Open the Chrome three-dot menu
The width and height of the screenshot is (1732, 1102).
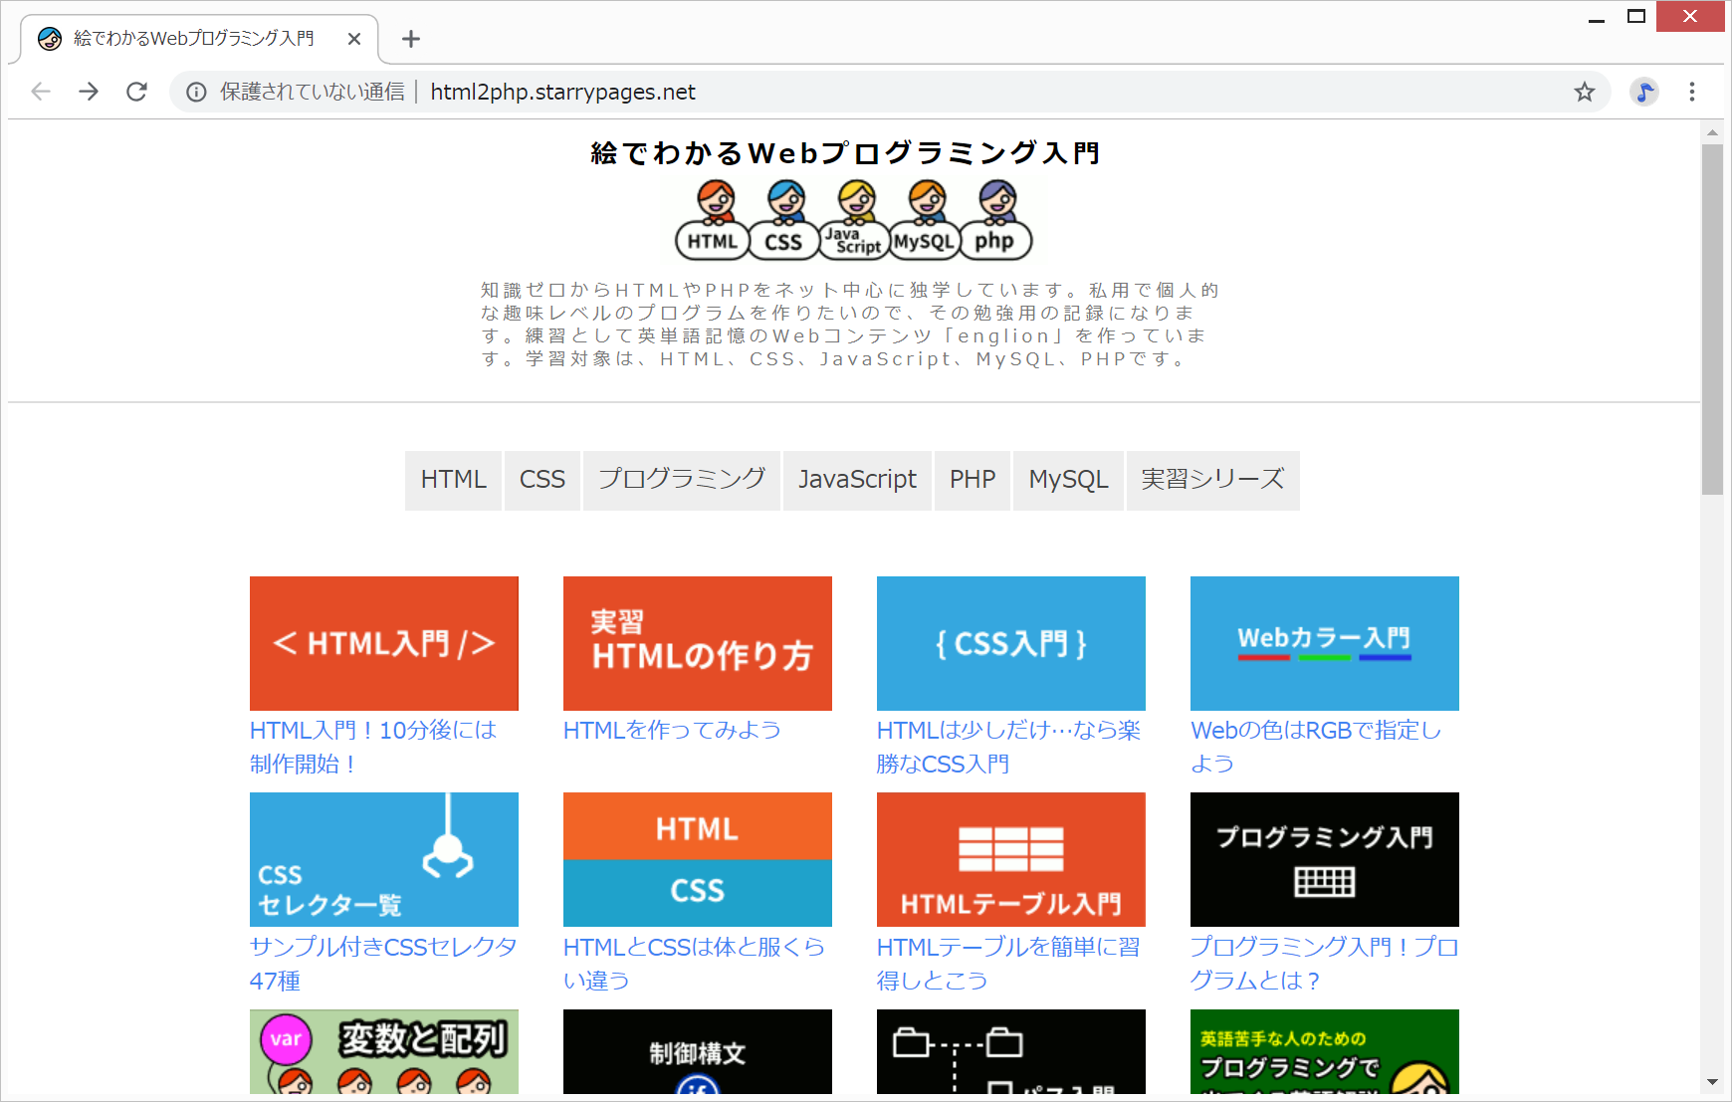(1691, 92)
